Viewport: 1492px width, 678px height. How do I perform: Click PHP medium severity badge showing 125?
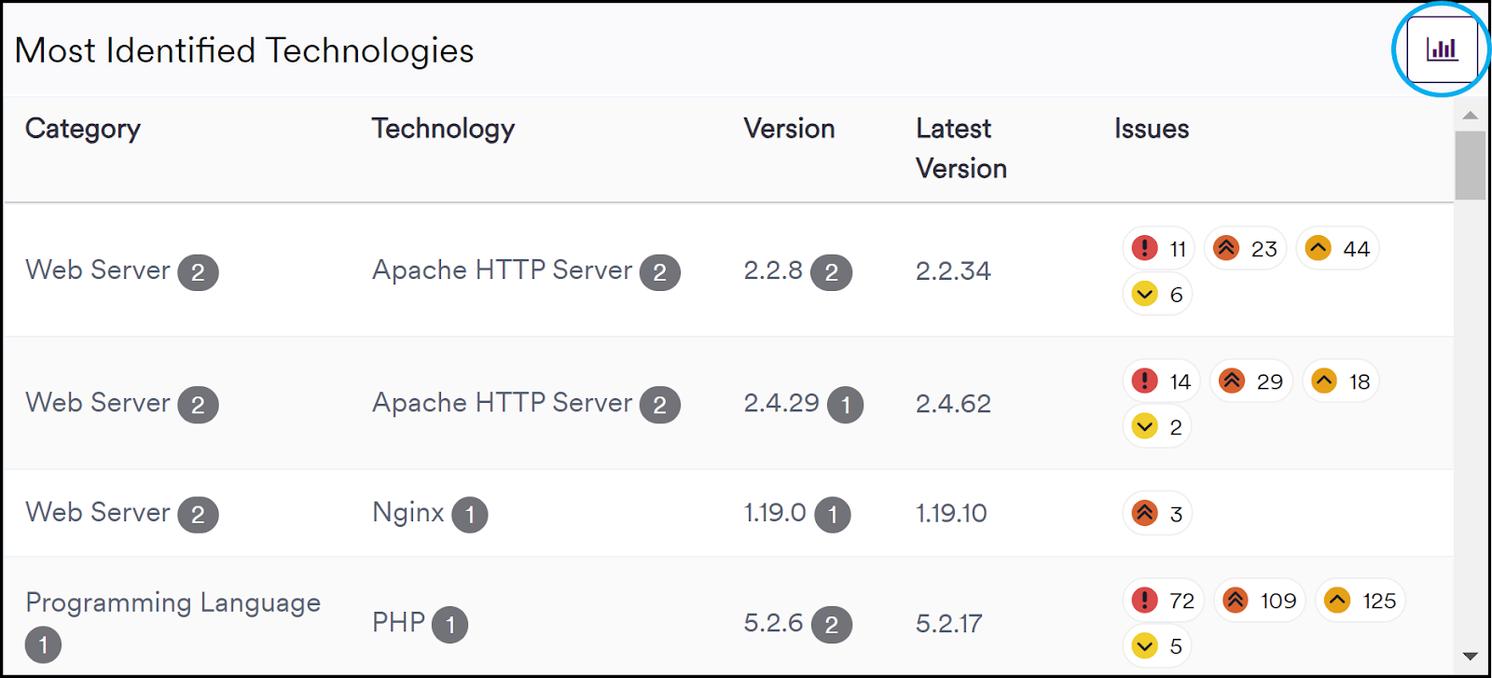[x=1360, y=600]
